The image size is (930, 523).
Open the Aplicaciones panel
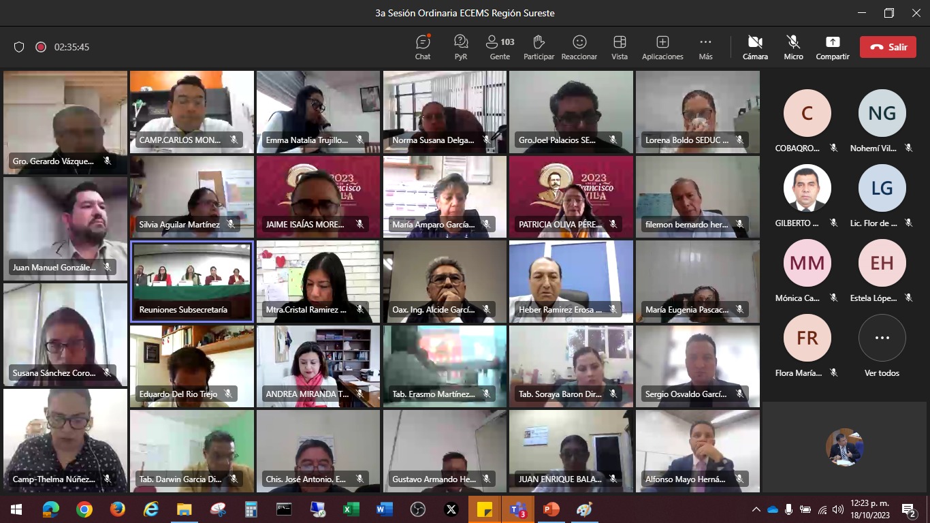coord(662,47)
